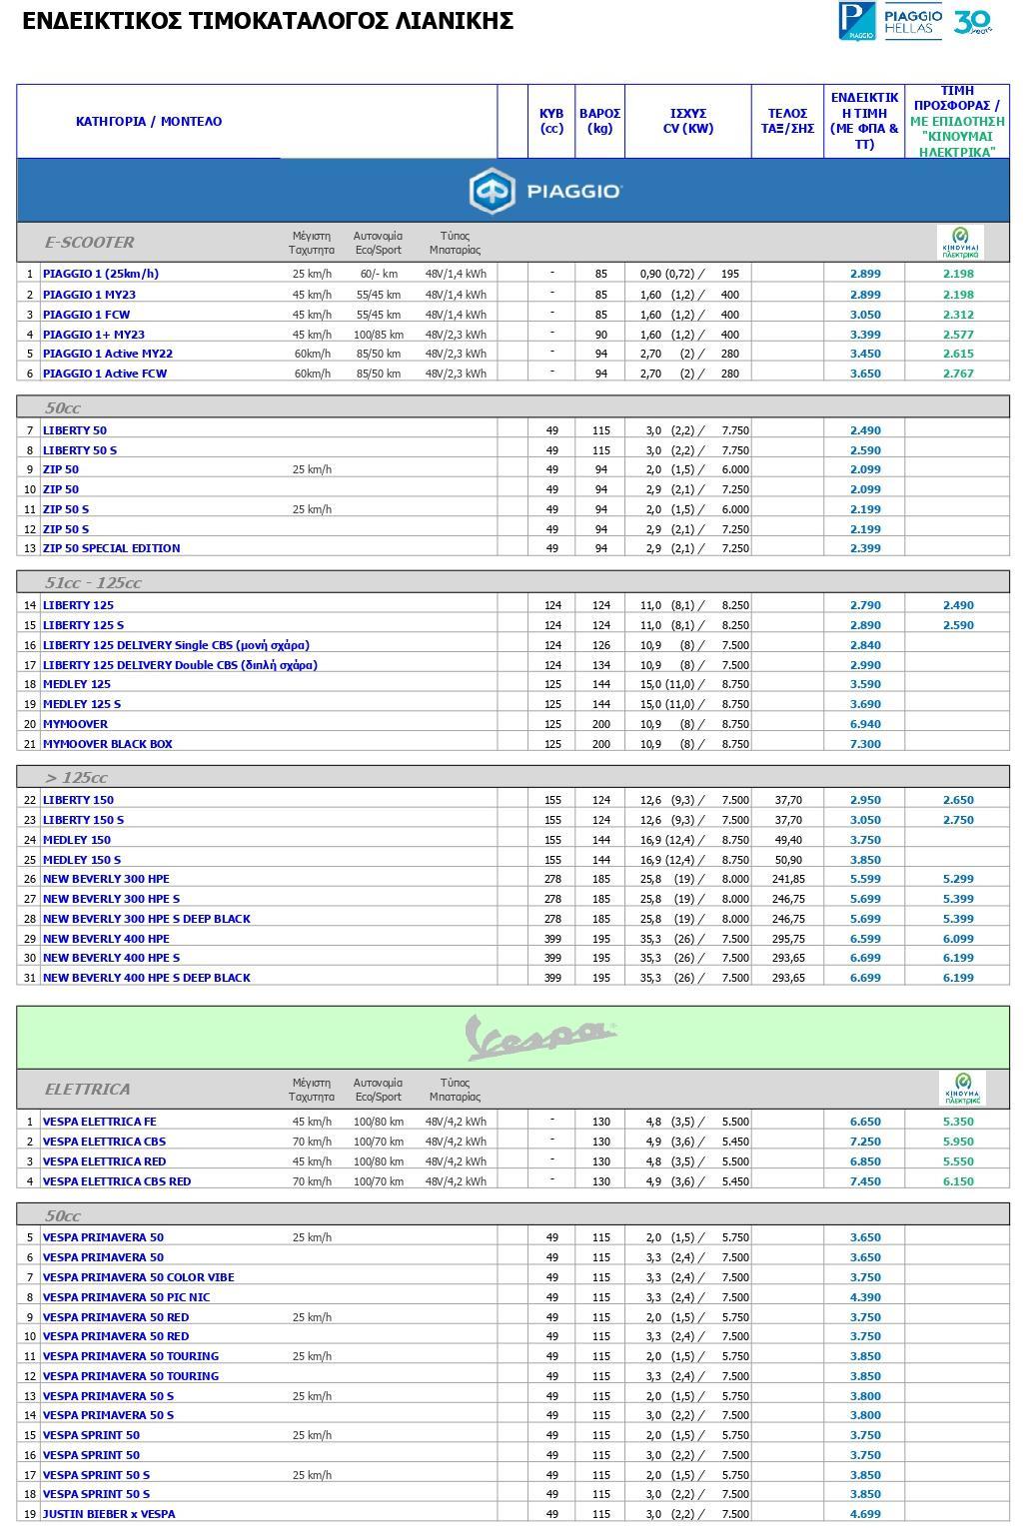Image resolution: width=1025 pixels, height=1532 pixels.
Task: Click the Piaggio Hellas logo in the page header
Action: click(x=890, y=21)
